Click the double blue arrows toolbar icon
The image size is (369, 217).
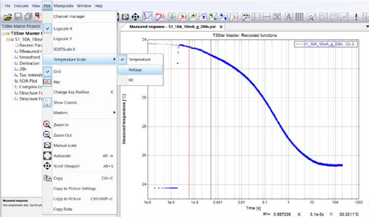223,17
